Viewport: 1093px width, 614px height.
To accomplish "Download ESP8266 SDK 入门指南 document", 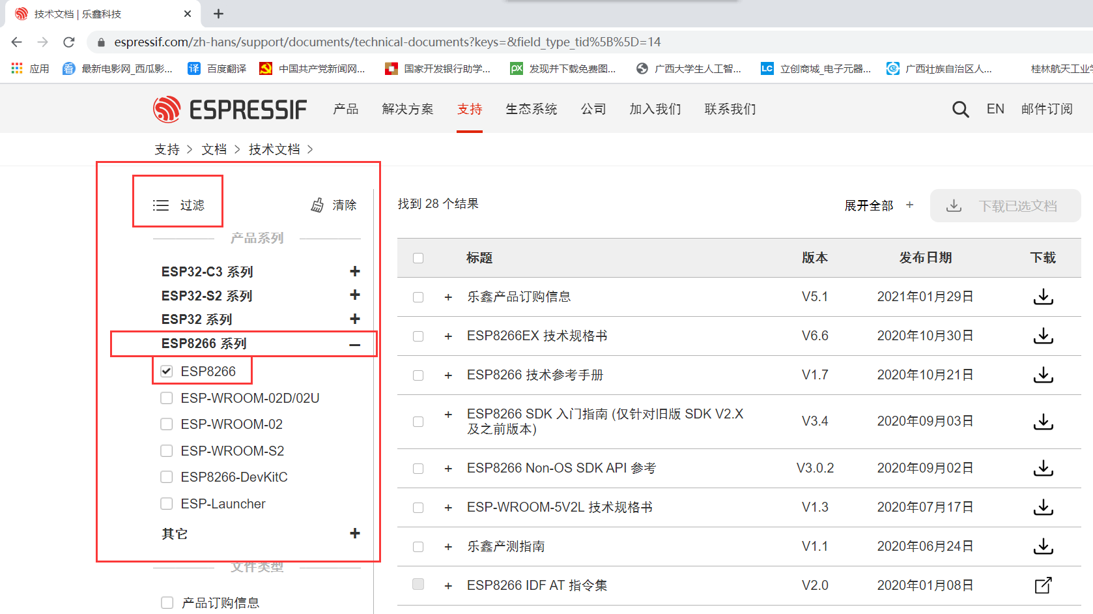I will point(1043,422).
